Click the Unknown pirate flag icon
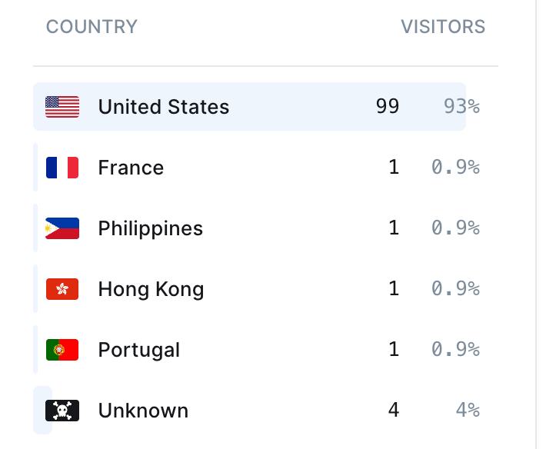546x449 pixels. click(62, 411)
